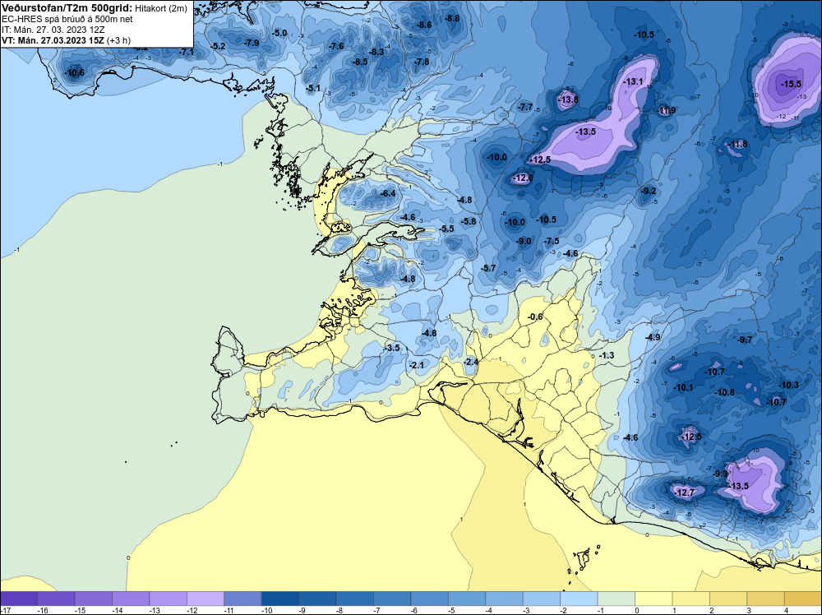Click the -9.7 temperature label

coord(745,340)
